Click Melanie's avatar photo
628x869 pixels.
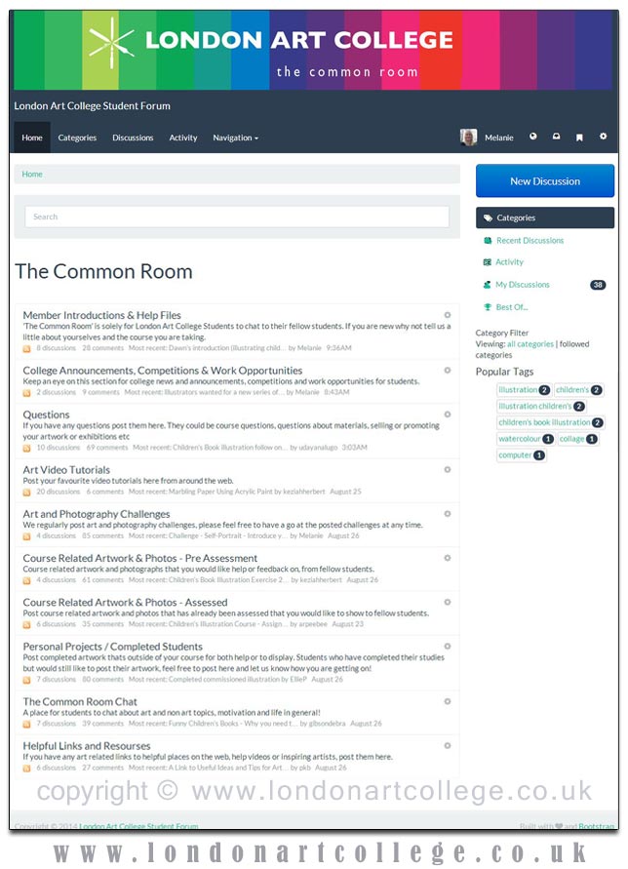coord(468,137)
